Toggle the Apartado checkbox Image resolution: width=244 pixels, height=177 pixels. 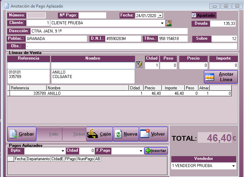[x=194, y=15]
